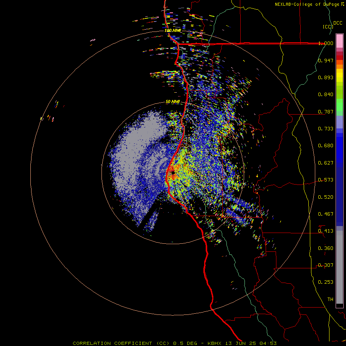The height and width of the screenshot is (346, 346).
Task: Click the 0.947 scale value
Action: tap(326, 60)
